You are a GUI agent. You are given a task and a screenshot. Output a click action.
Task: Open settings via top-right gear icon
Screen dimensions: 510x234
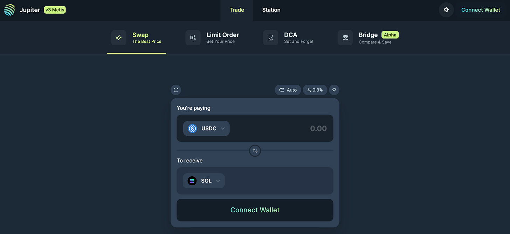coord(446,10)
